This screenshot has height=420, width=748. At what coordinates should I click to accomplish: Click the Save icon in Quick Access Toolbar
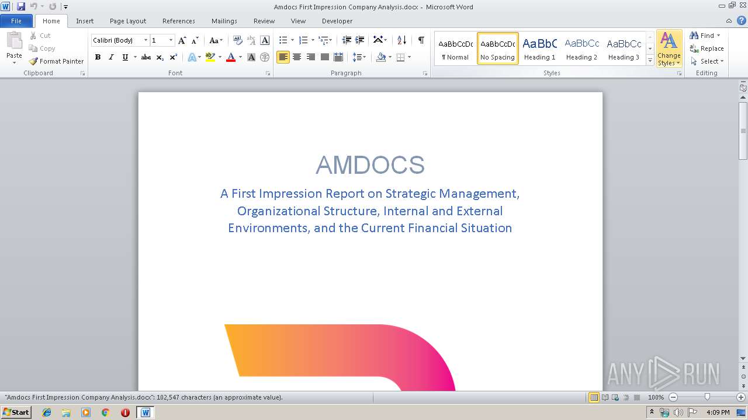(21, 6)
